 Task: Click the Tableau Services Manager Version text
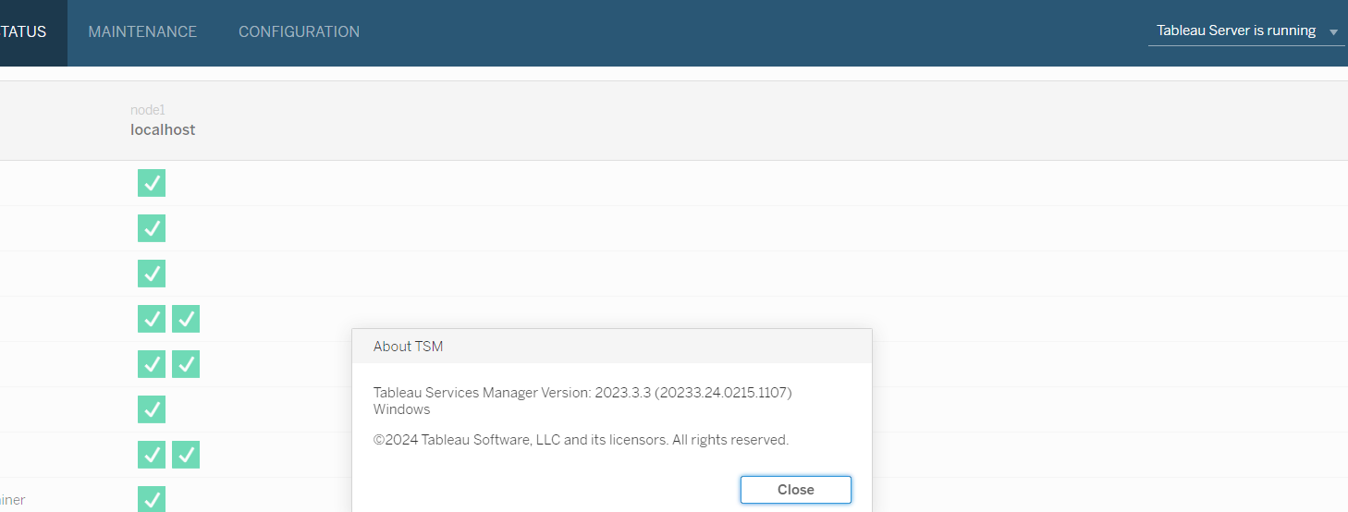click(582, 393)
